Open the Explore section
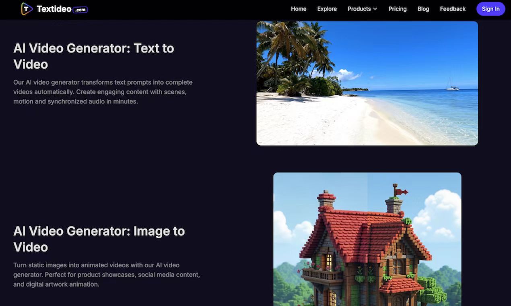The height and width of the screenshot is (306, 511). (327, 8)
